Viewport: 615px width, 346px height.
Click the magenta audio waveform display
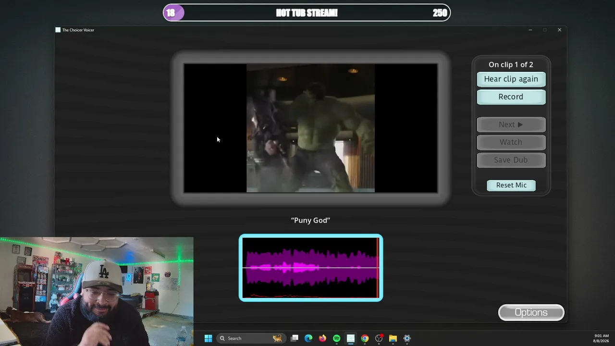[311, 268]
